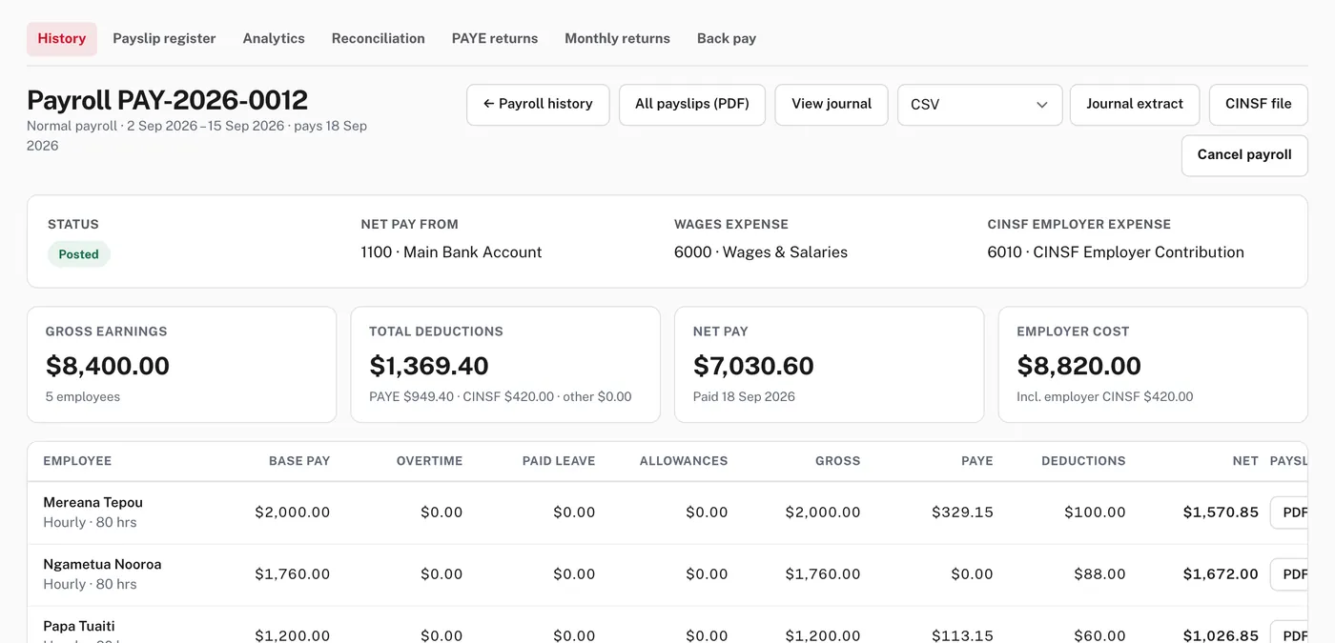
Task: Click the 5 employees count text
Action: (x=83, y=397)
